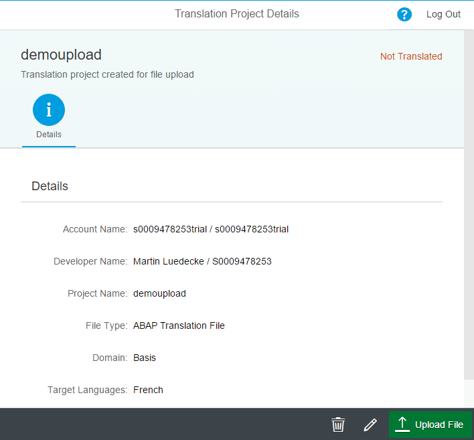The width and height of the screenshot is (474, 440).
Task: Click the Project Name label
Action: pyautogui.click(x=97, y=293)
